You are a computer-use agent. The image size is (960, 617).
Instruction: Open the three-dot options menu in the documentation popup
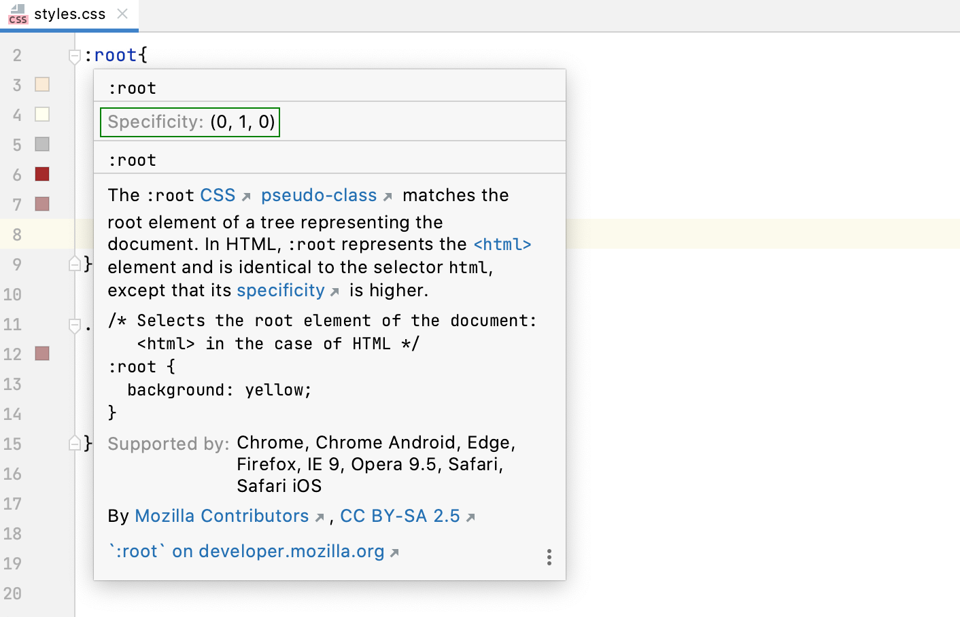(549, 557)
